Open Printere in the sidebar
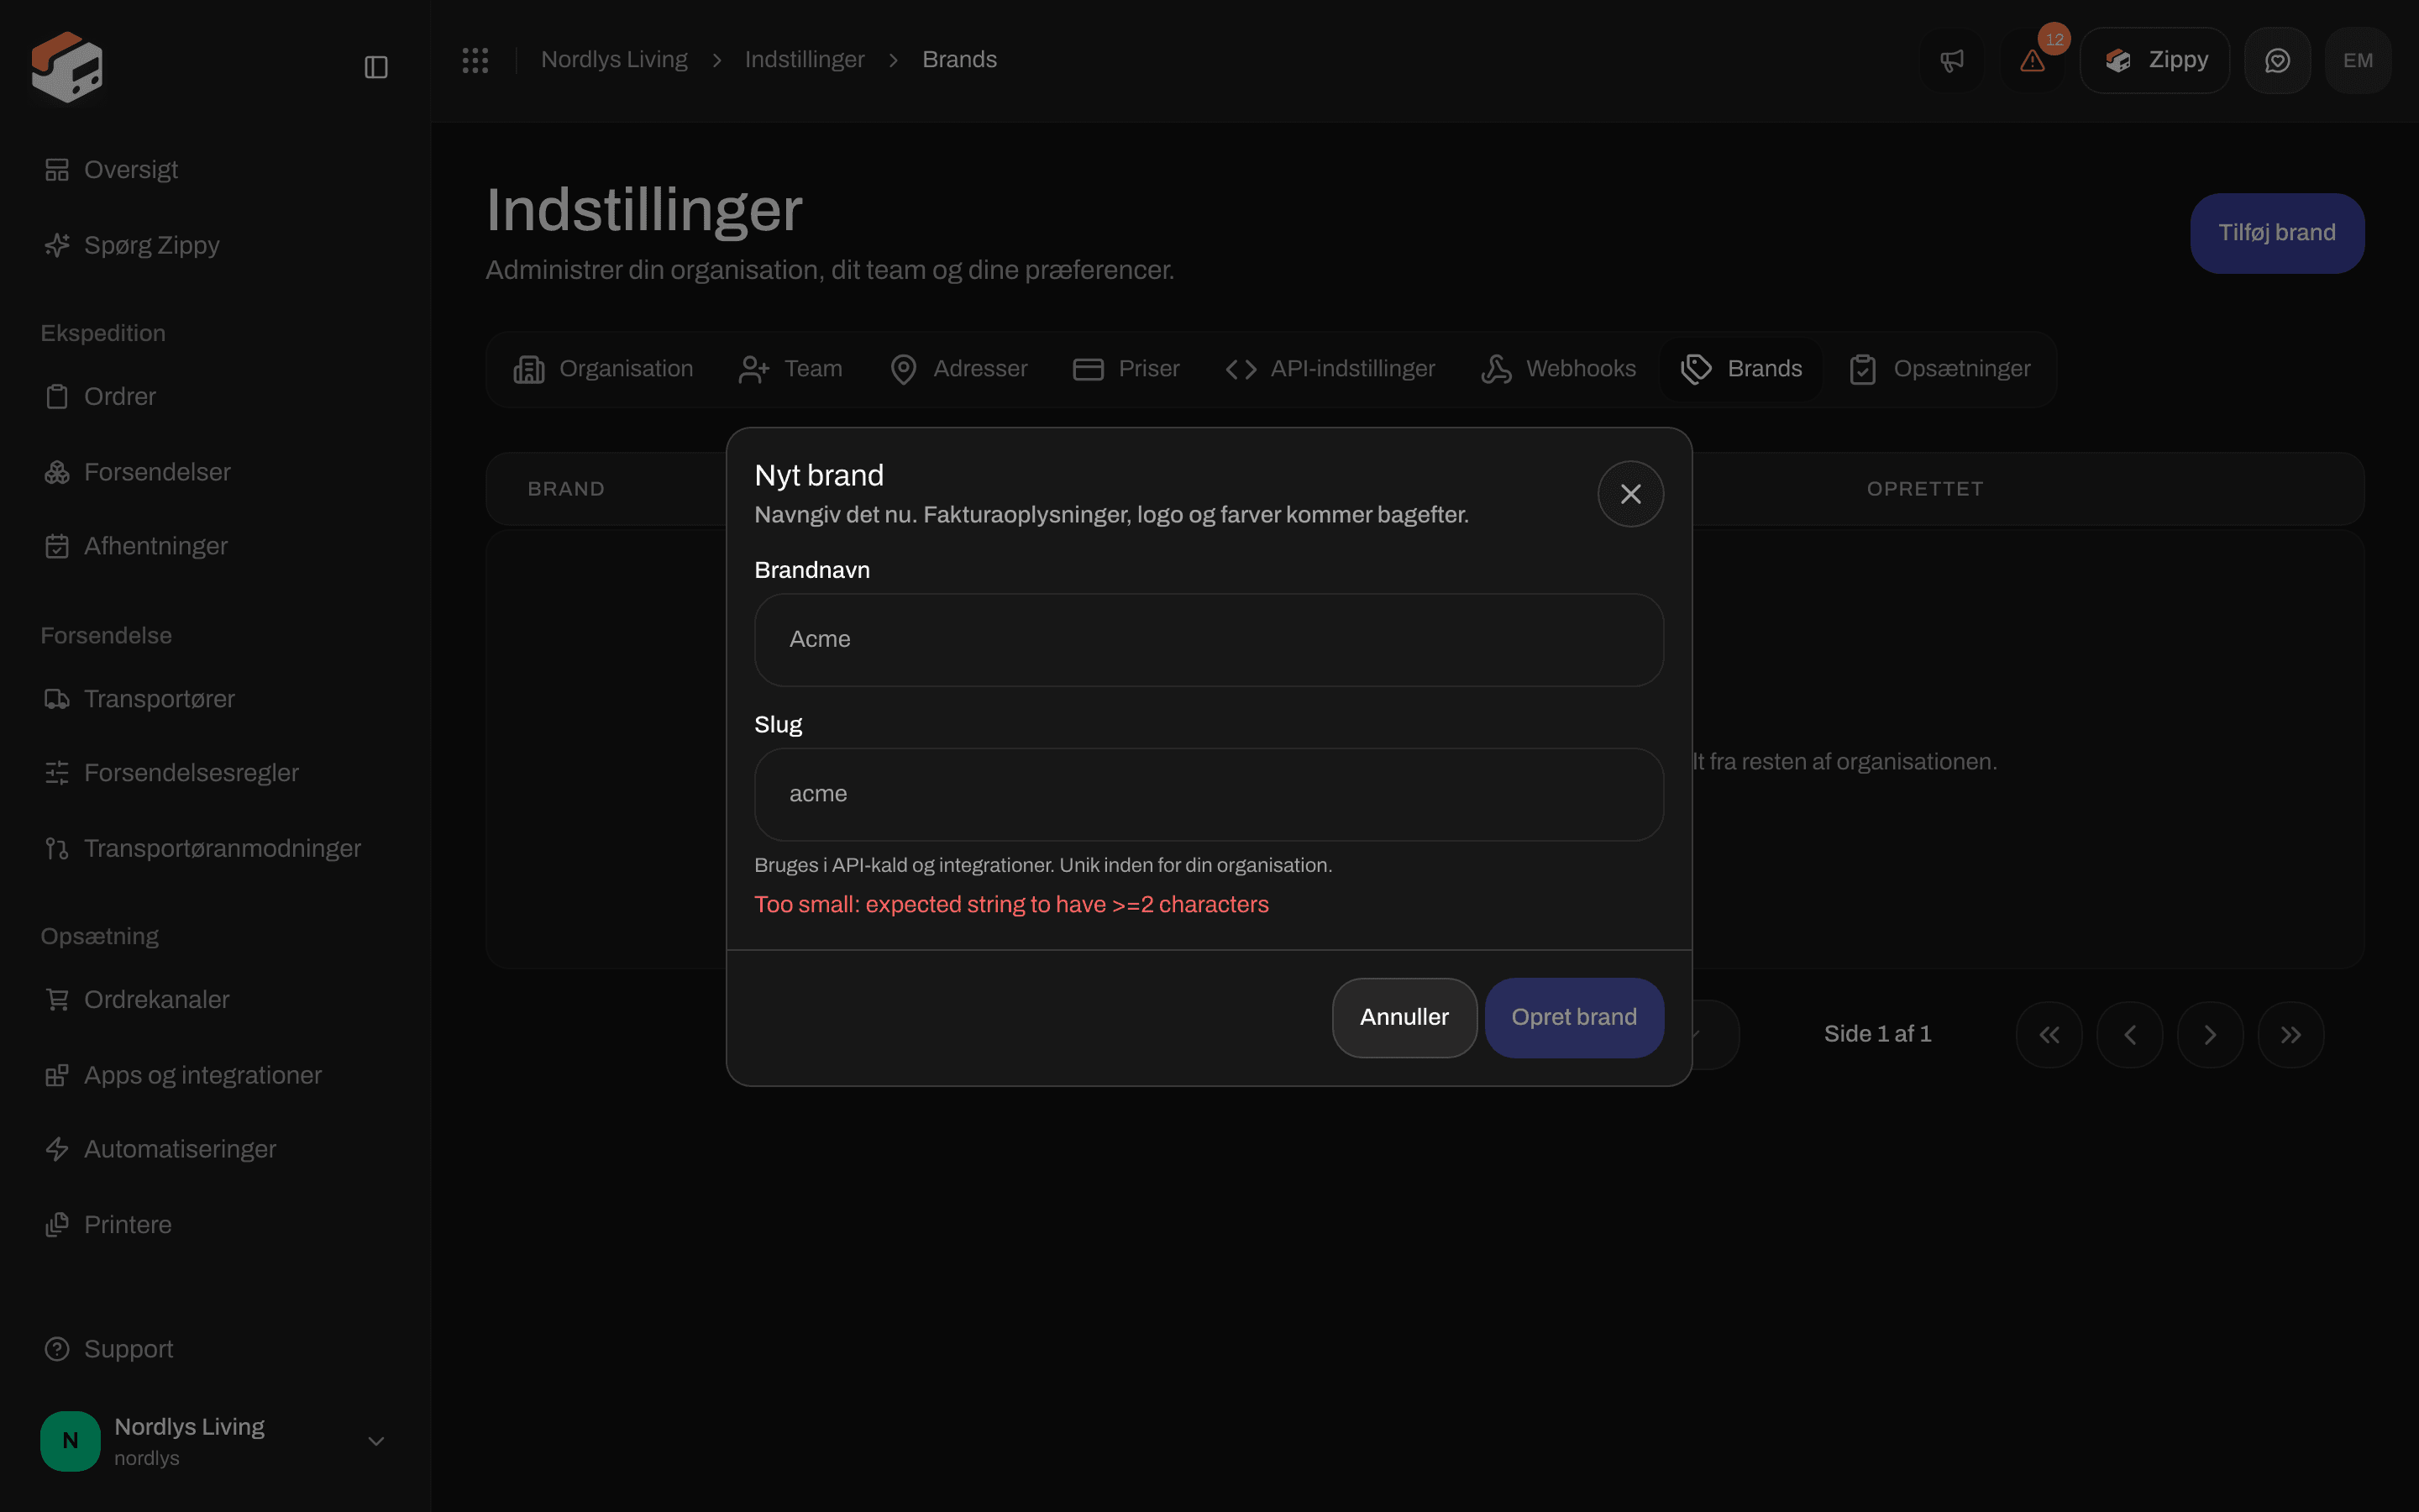Screen dimensions: 2419x1512 (x=216, y=1225)
